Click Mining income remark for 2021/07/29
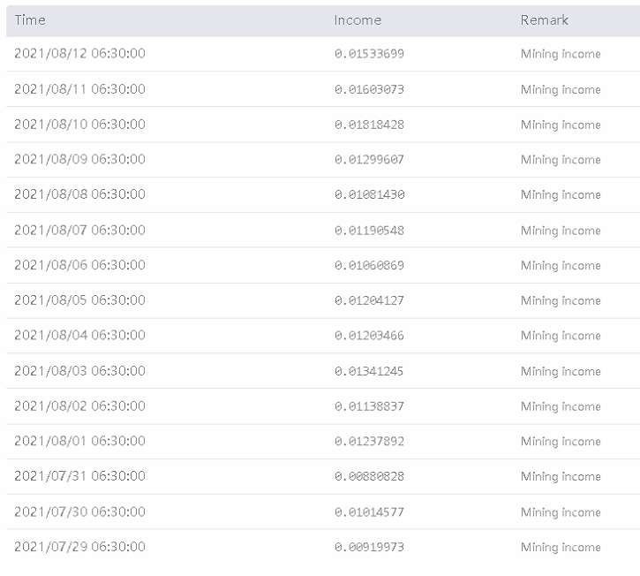The height and width of the screenshot is (576, 640). click(561, 547)
